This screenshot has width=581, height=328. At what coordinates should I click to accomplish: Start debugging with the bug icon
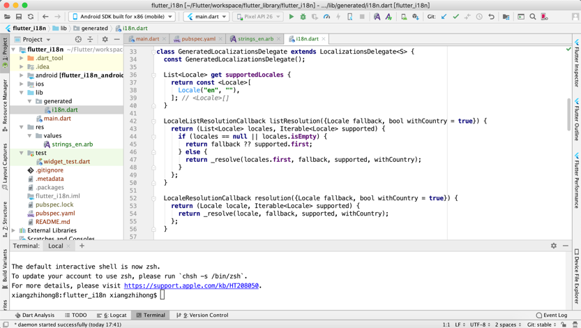[x=303, y=17]
